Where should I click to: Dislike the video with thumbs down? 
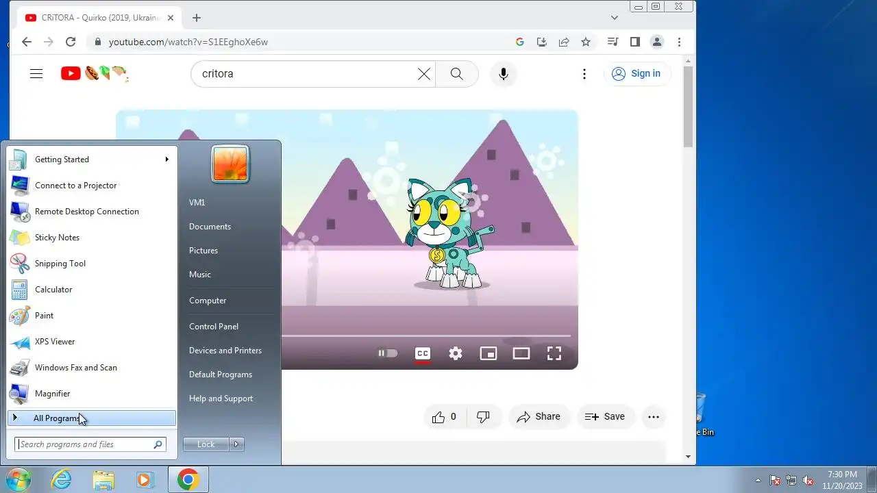484,416
